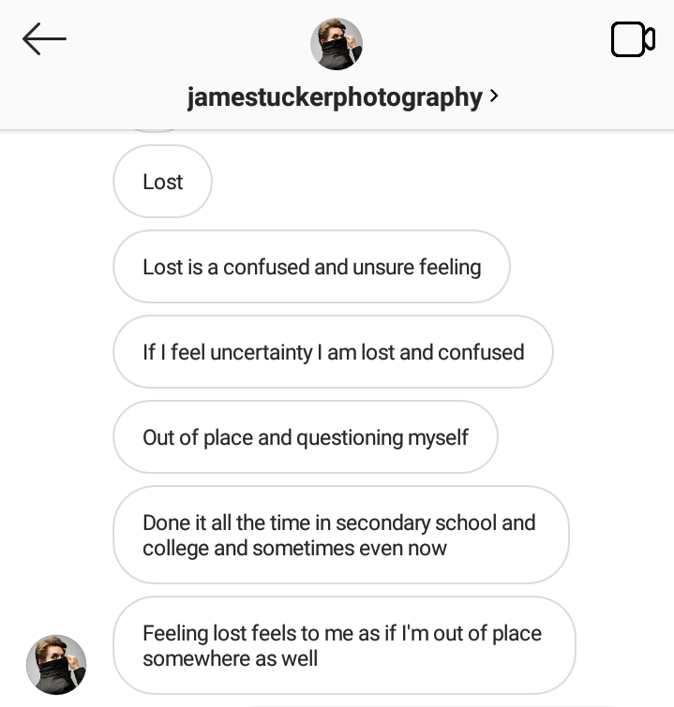This screenshot has width=674, height=707.
Task: Tap the back arrow icon
Action: [44, 39]
